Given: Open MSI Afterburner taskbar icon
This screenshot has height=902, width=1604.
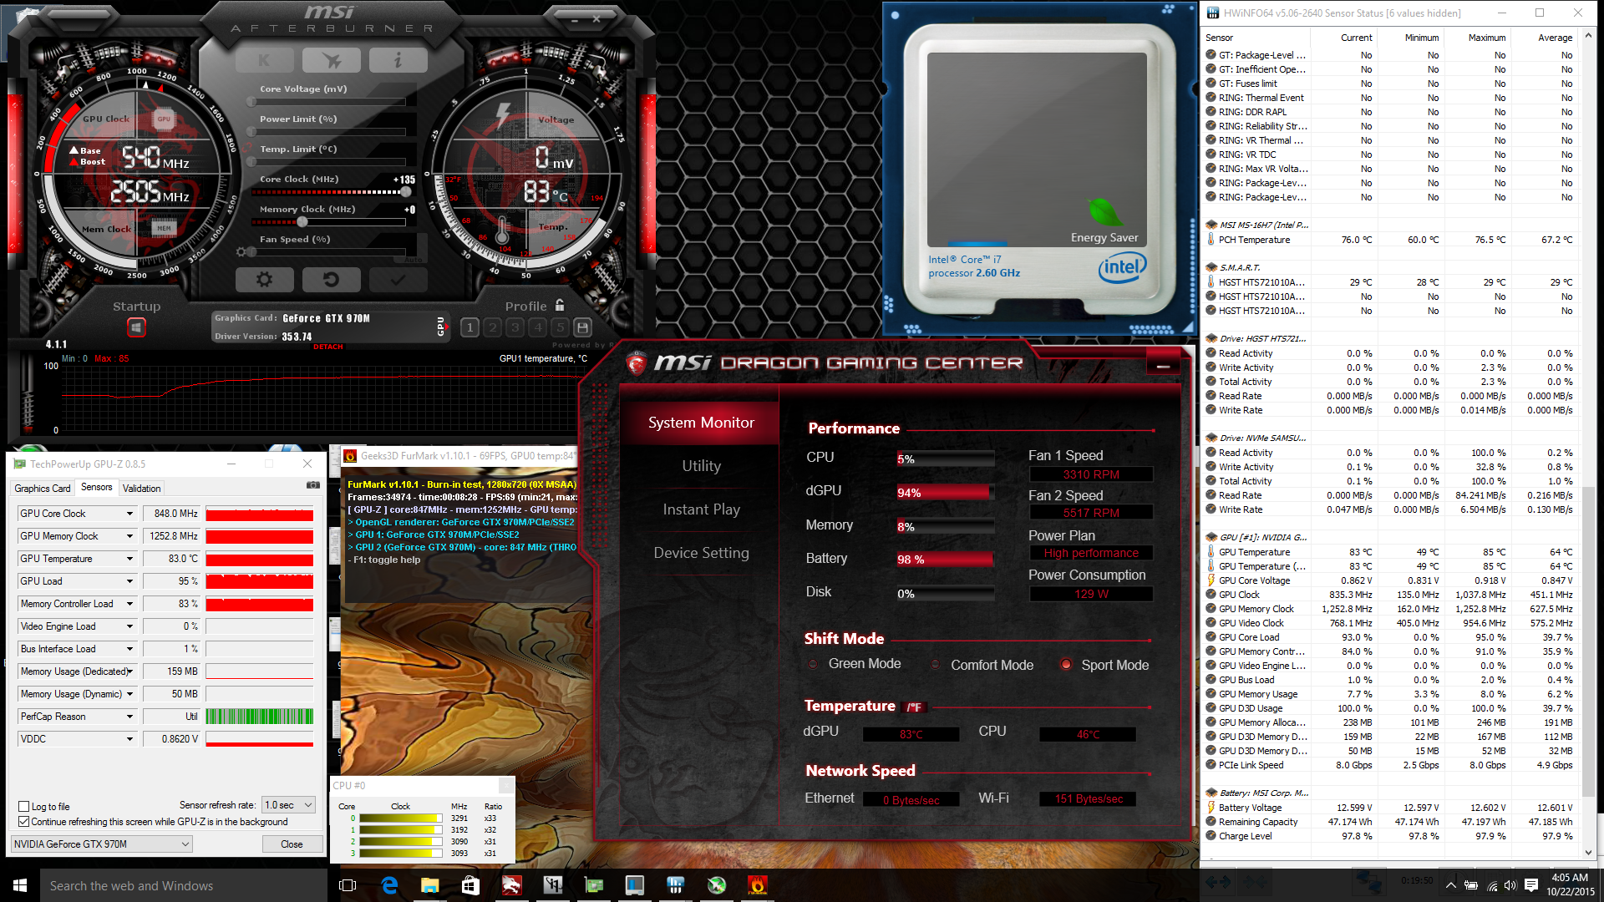Looking at the screenshot, I should [717, 885].
